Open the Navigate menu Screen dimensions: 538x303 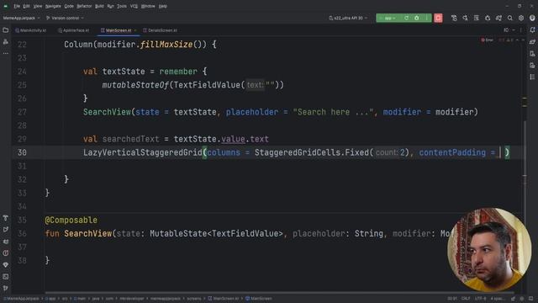coord(53,6)
